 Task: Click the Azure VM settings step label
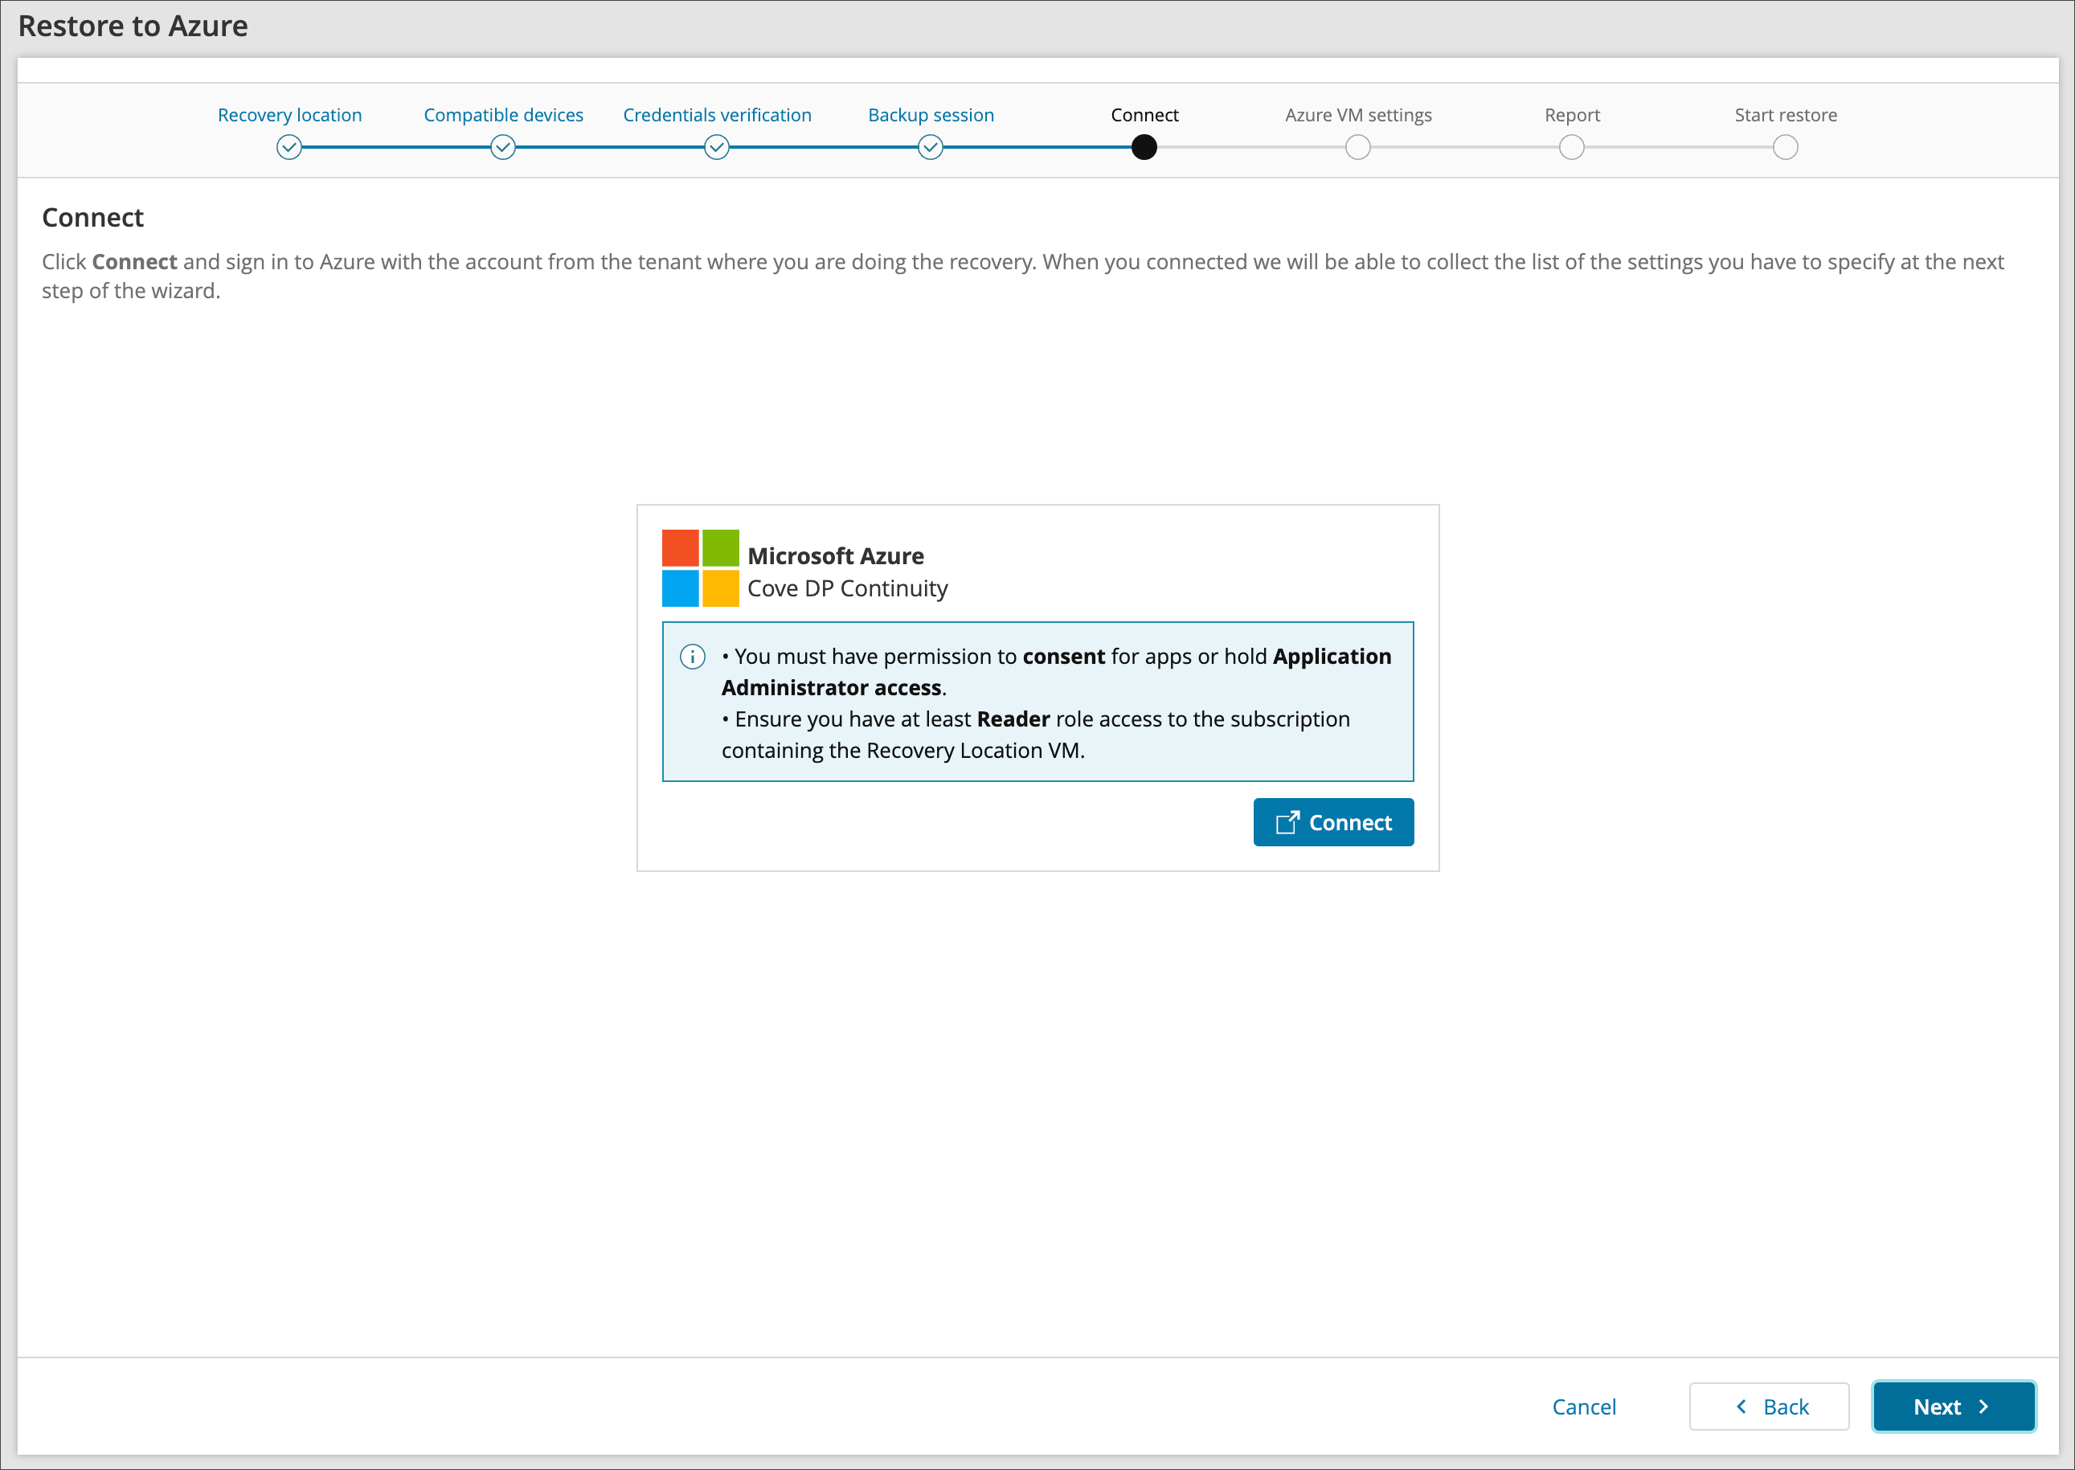pos(1357,115)
